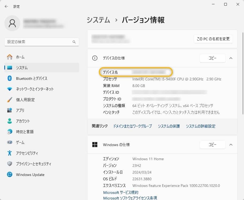Open ドメインまたはワークグループ link
Viewport: 244px width, 200px height.
[x=132, y=126]
